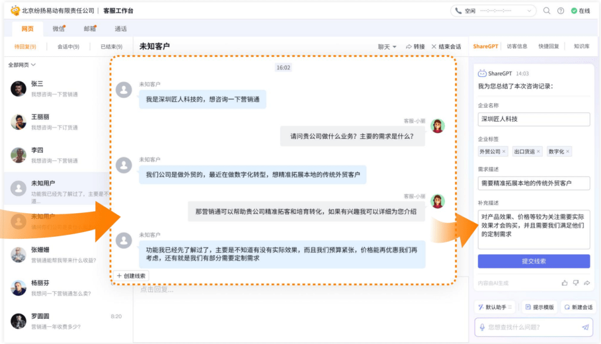Open the 知识库 tab in right panel
Image resolution: width=601 pixels, height=344 pixels.
pyautogui.click(x=581, y=46)
